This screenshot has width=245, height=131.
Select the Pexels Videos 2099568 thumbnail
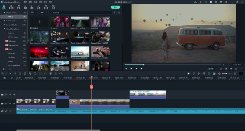[x=80, y=51]
